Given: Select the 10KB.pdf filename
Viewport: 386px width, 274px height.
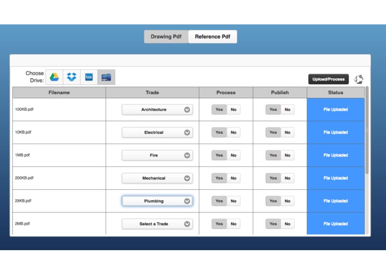Looking at the screenshot, I should pos(23,132).
